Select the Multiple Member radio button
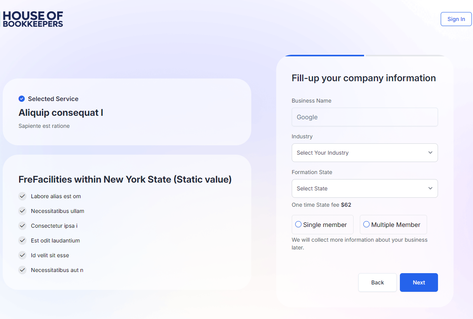473x319 pixels. click(366, 225)
